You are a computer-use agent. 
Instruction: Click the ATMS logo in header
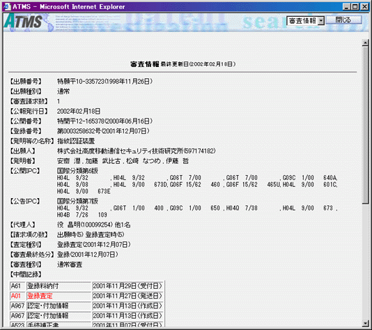[x=23, y=21]
